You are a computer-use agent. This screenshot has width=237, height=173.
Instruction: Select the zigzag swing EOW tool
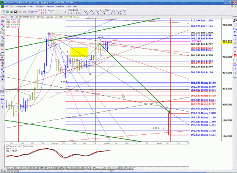click(x=2, y=53)
